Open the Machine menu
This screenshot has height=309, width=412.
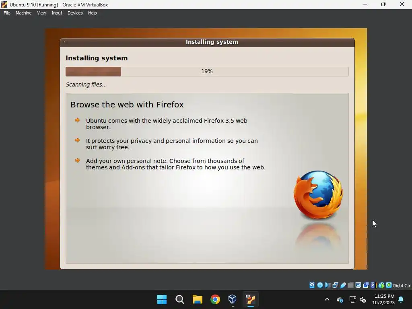click(x=24, y=13)
